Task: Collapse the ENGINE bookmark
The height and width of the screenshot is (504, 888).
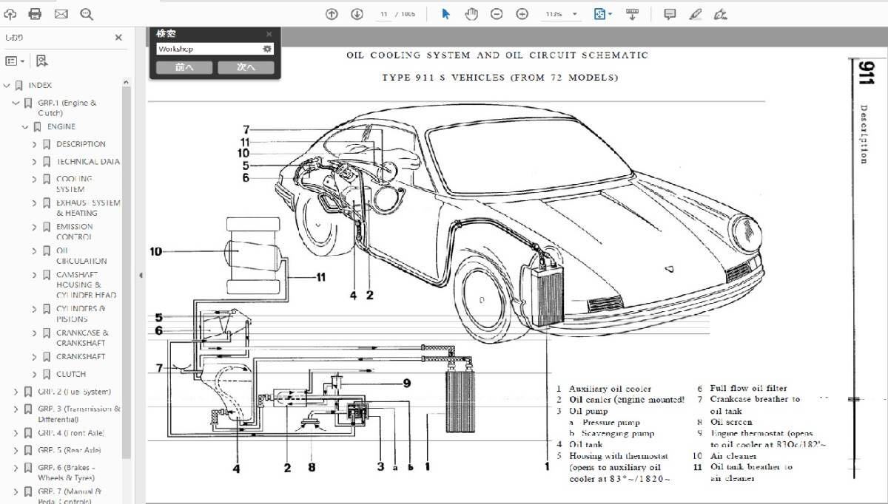Action: [x=25, y=127]
